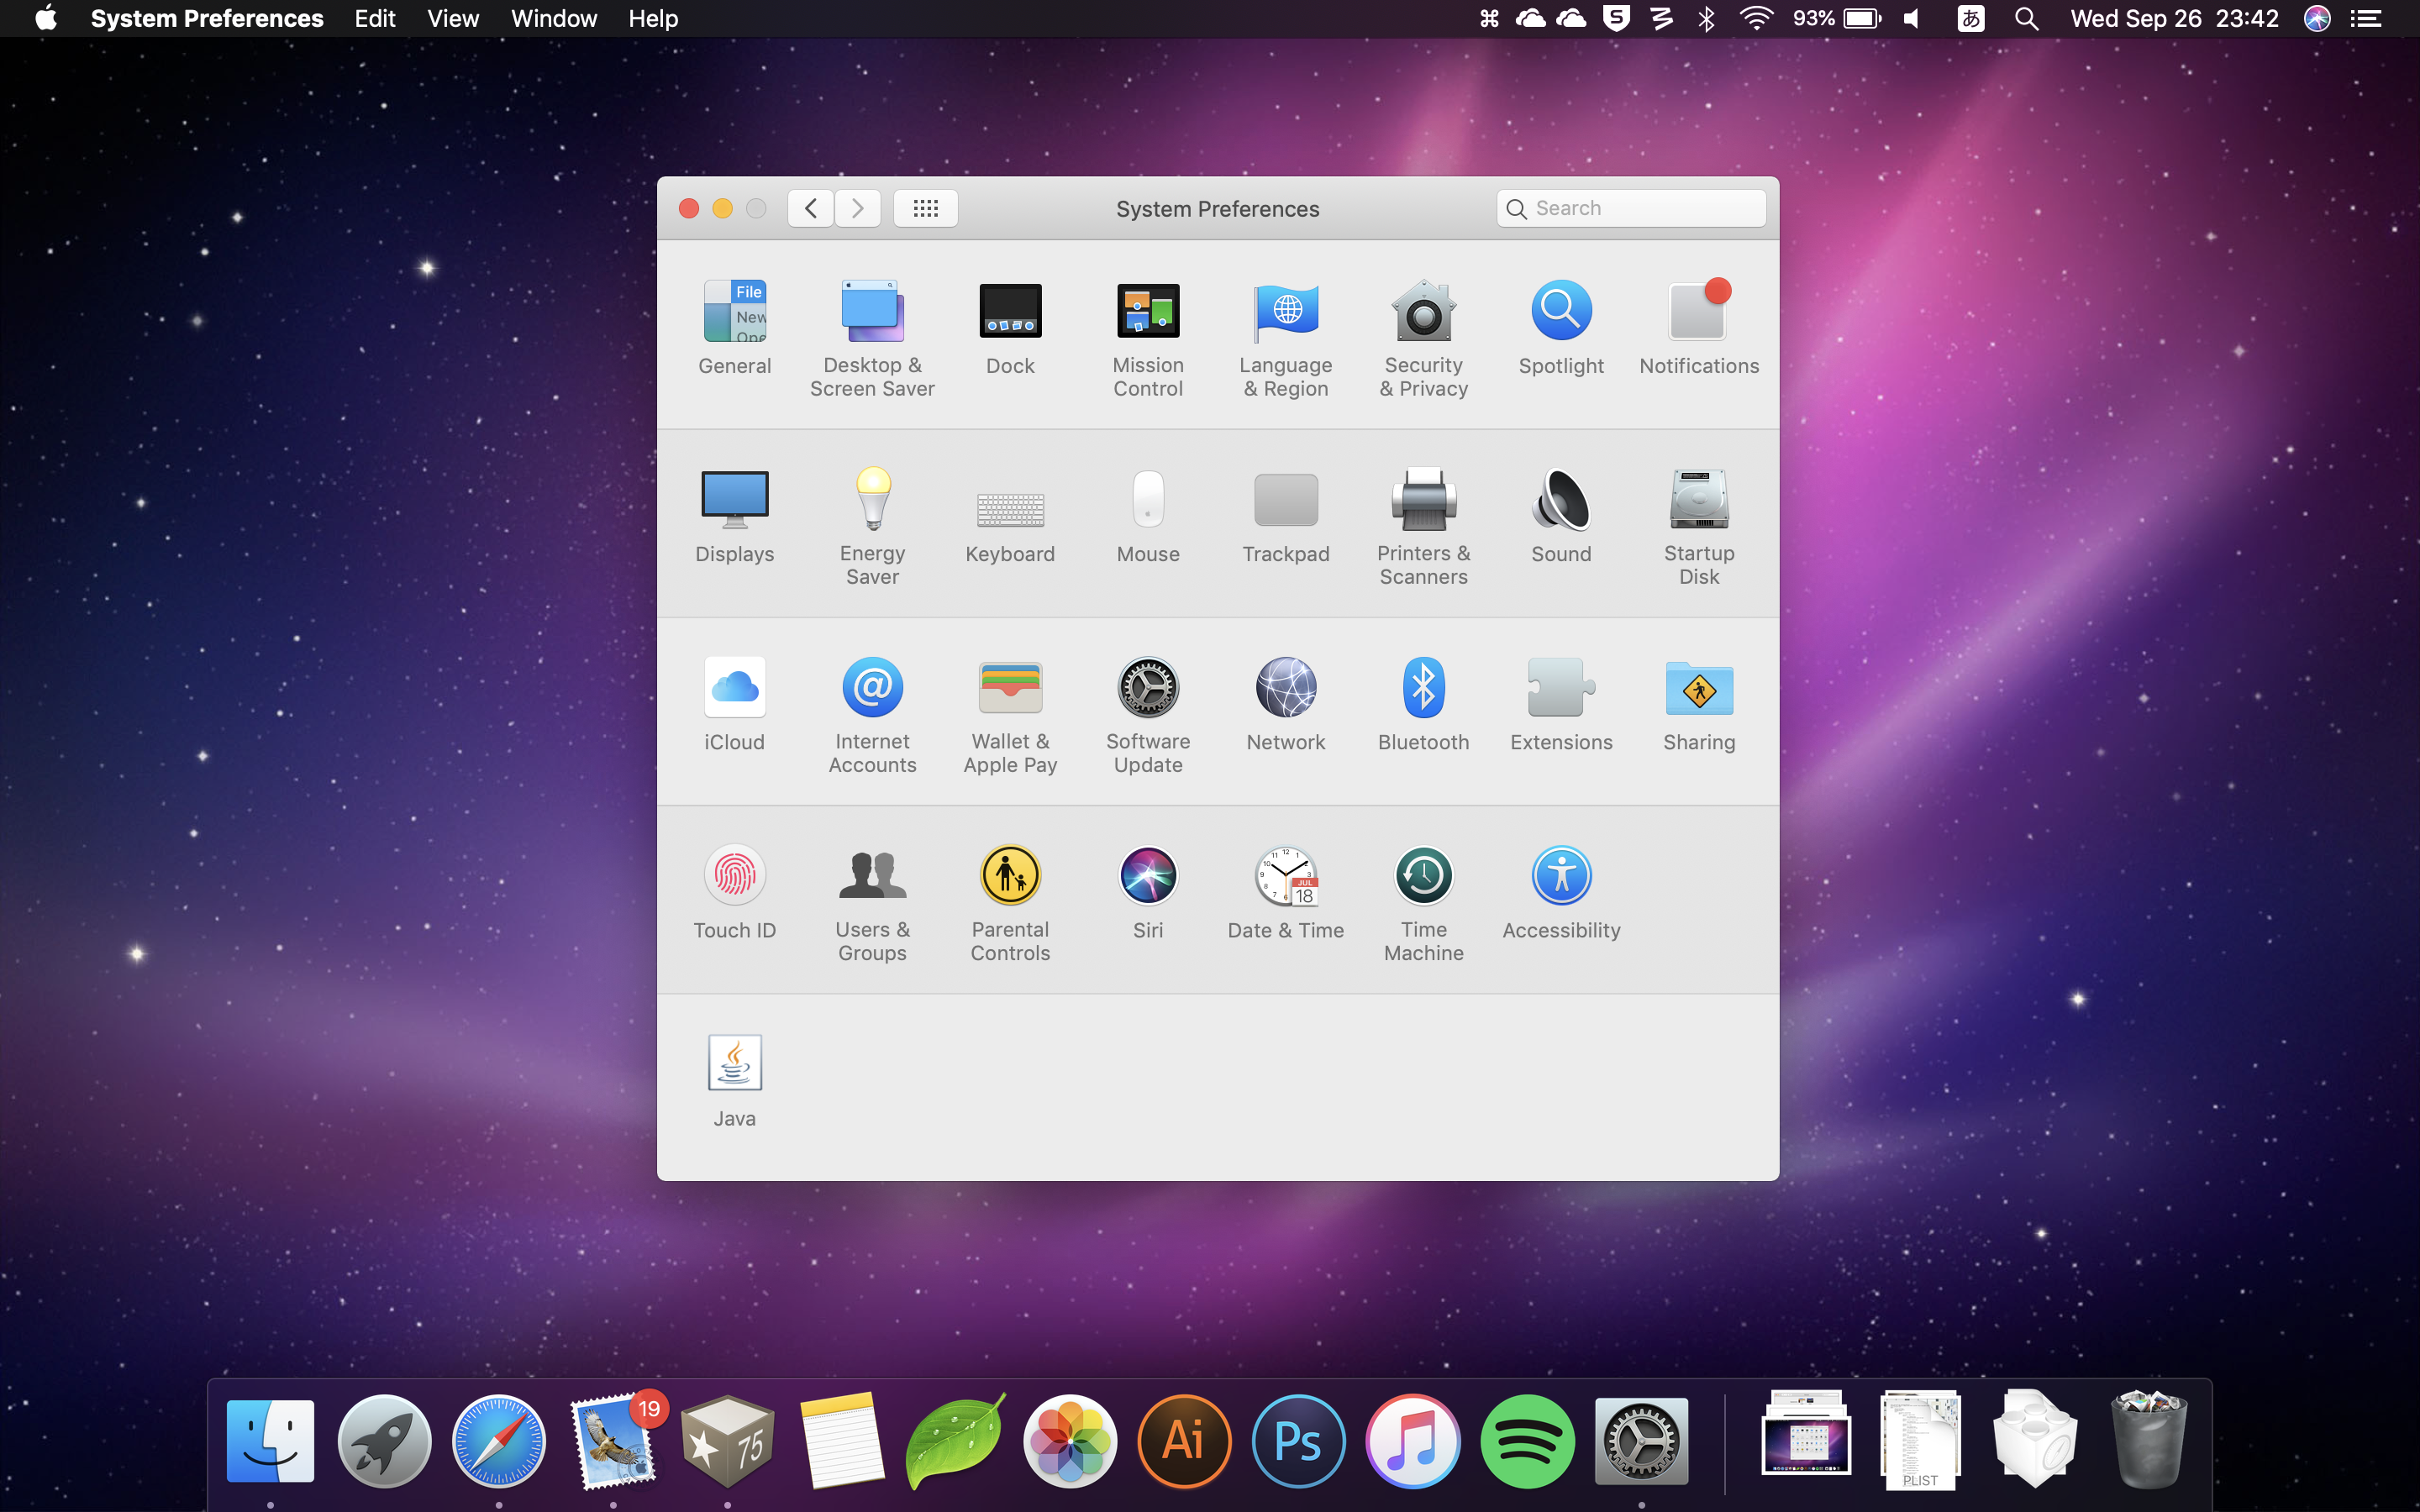The height and width of the screenshot is (1512, 2420).
Task: Click the Siri menu bar icon
Action: pyautogui.click(x=2317, y=18)
